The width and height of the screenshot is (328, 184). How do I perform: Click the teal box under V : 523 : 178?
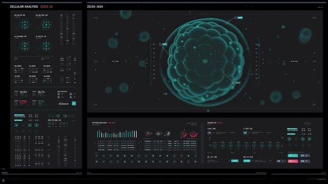pos(245,133)
